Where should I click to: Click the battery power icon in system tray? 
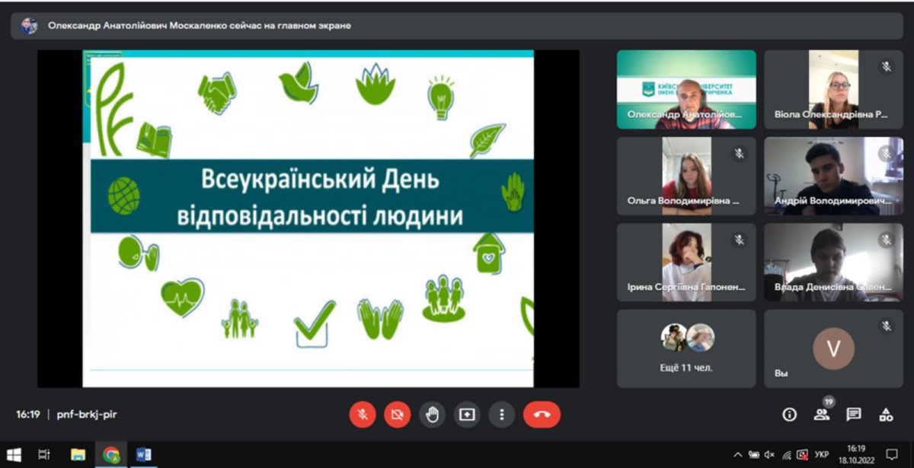click(754, 454)
